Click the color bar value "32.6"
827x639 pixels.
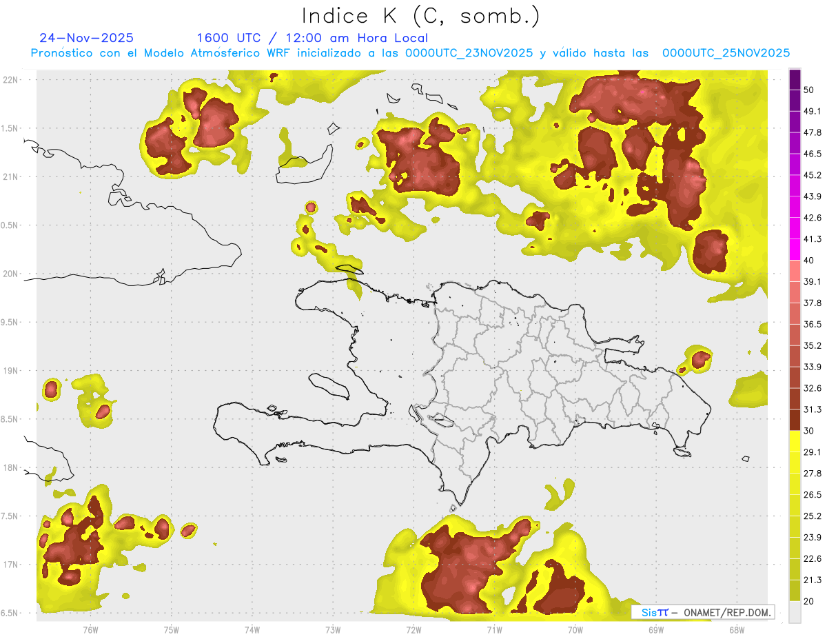tap(813, 388)
